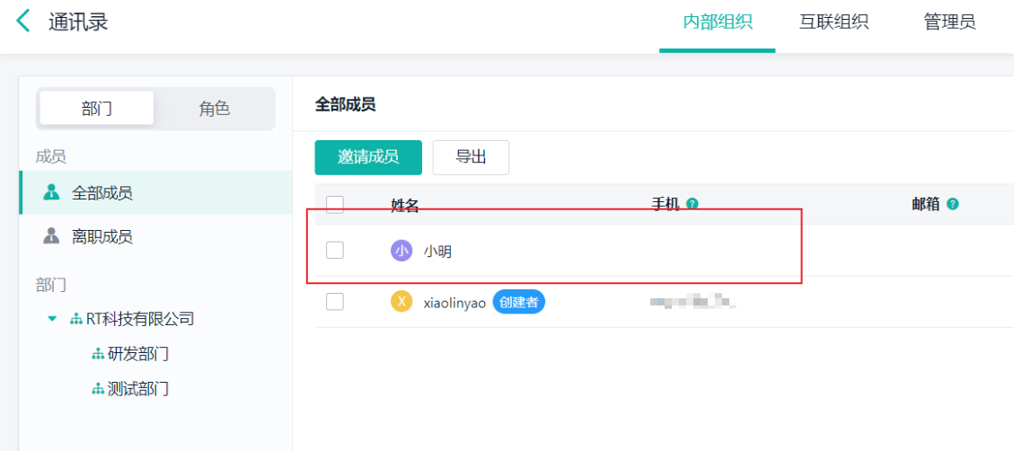This screenshot has width=1014, height=451.
Task: Check the checkbox for xiaolinyao
Action: [x=335, y=302]
